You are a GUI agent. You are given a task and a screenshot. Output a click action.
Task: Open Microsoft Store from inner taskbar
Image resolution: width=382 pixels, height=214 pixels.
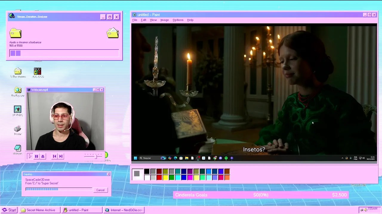pos(181,158)
